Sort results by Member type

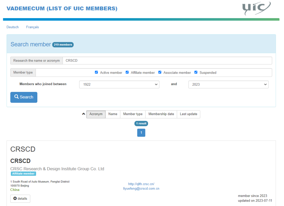133,114
